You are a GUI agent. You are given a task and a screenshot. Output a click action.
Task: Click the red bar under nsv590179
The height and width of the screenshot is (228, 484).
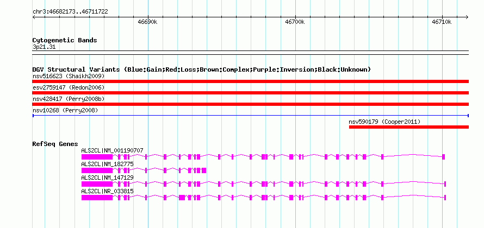click(x=409, y=127)
